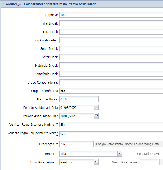This screenshot has width=163, height=170.
Task: Click the Grupo Parâmetros input field
Action: pos(149,162)
